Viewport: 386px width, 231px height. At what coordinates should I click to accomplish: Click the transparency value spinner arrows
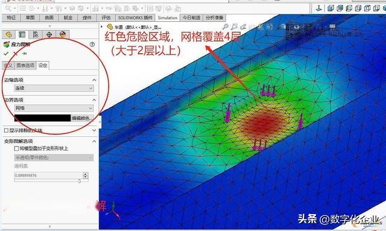pos(86,176)
